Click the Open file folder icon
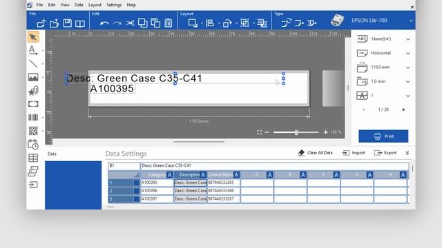The height and width of the screenshot is (248, 442). coord(54,23)
